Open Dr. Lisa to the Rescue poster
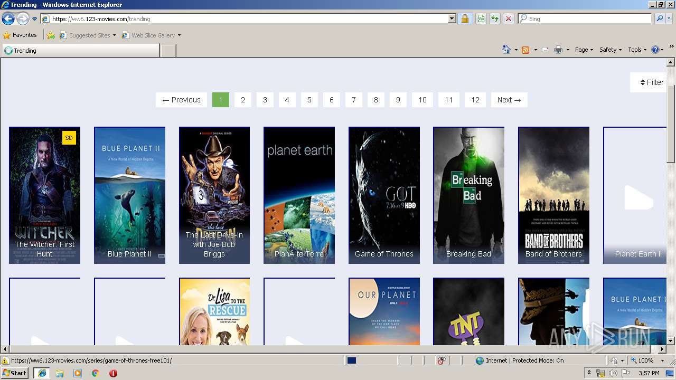676x380 pixels. [214, 311]
